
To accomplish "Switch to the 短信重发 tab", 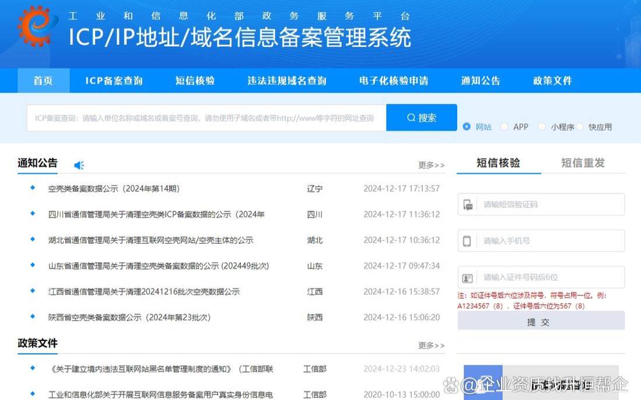I will 583,163.
